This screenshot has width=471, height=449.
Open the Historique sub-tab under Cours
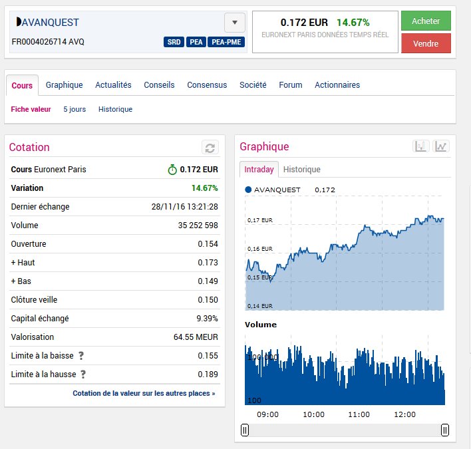click(115, 109)
